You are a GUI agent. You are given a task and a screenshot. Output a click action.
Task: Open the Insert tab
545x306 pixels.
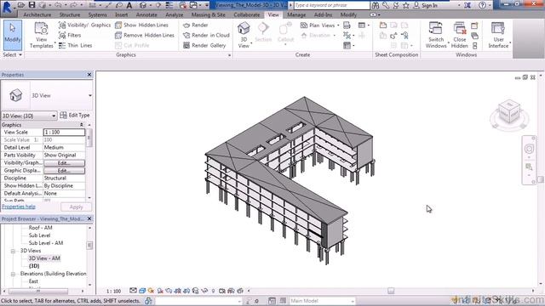click(121, 15)
